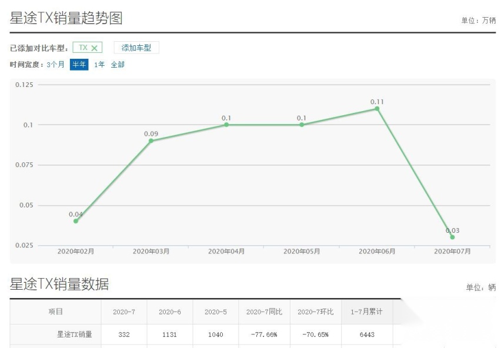Click the 2020年03月 axis label
The width and height of the screenshot is (501, 348).
[x=151, y=252]
